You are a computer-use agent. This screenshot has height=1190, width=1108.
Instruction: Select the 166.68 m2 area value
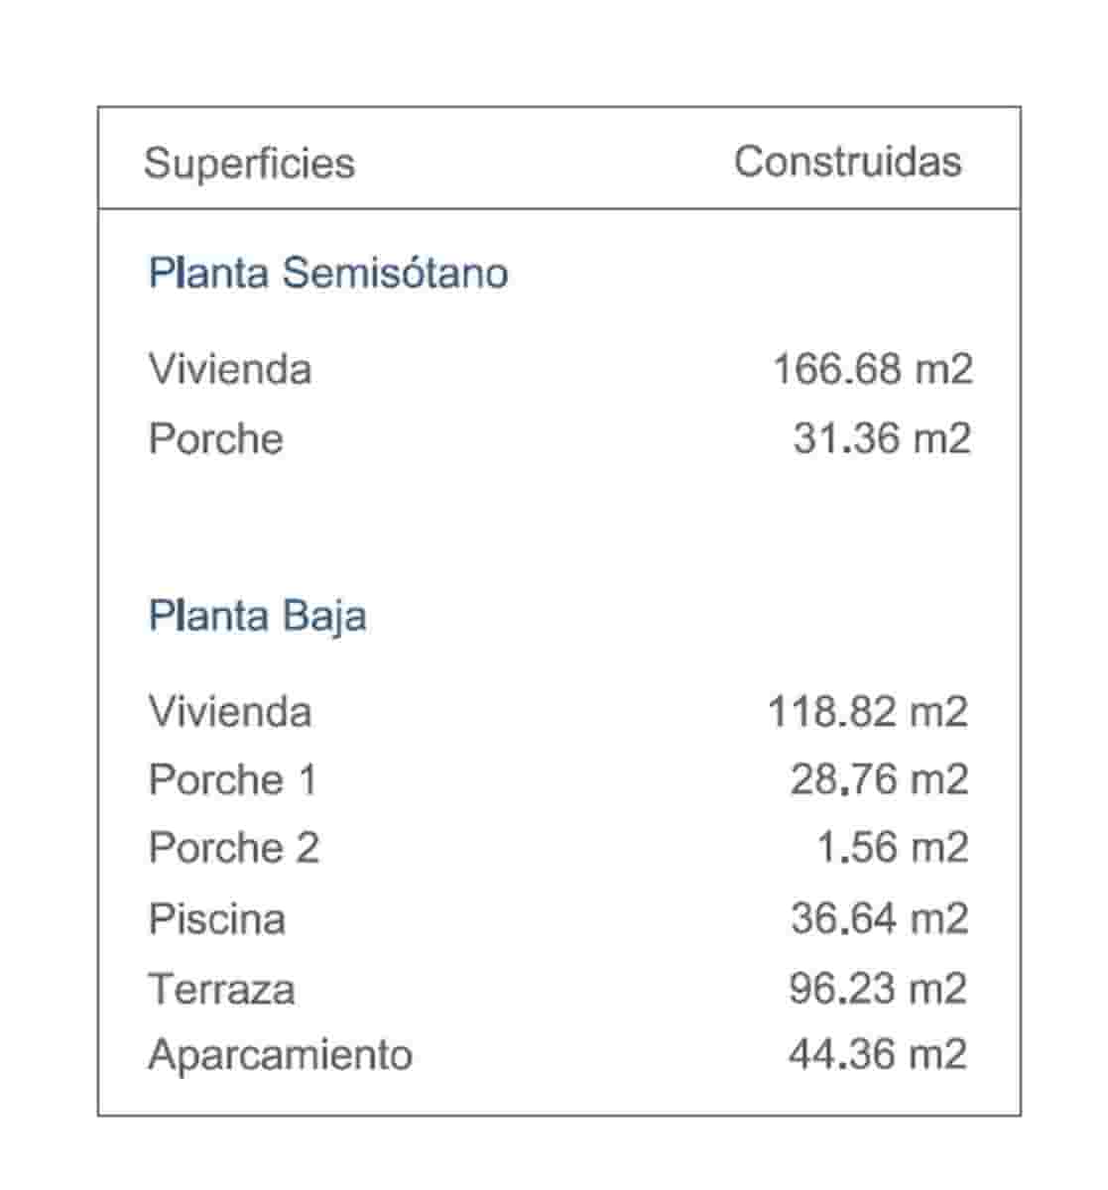pos(872,369)
